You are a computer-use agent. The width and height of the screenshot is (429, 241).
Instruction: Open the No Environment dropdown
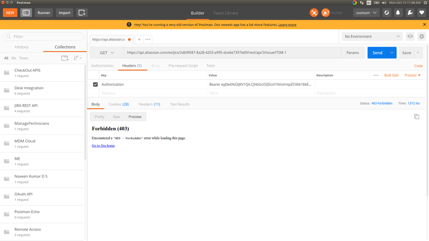[x=372, y=36]
